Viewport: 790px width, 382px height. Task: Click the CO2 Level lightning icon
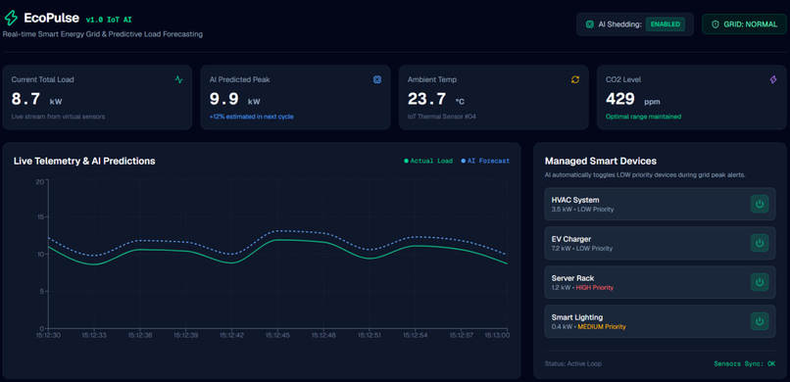click(773, 79)
